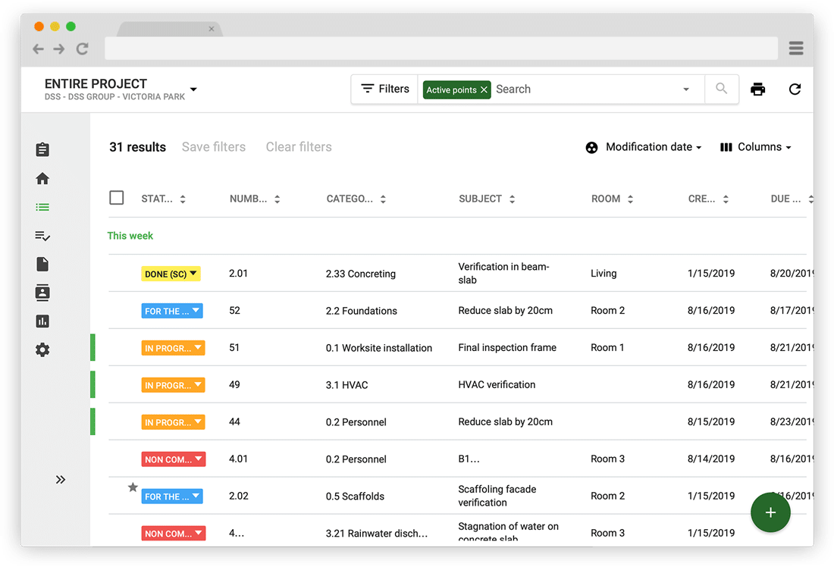This screenshot has width=834, height=567.
Task: Toggle the star on row 2.02
Action: point(133,487)
